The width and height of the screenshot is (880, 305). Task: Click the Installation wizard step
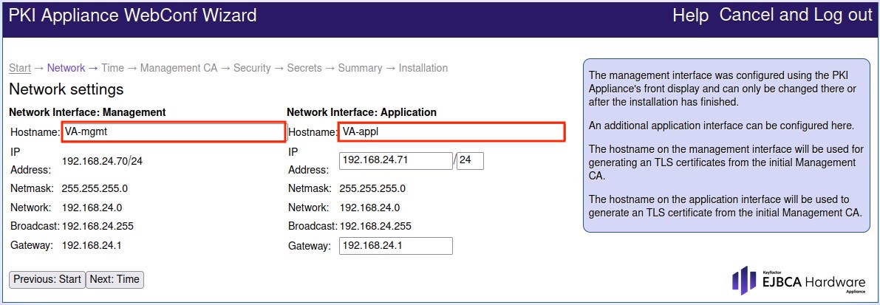pos(423,68)
